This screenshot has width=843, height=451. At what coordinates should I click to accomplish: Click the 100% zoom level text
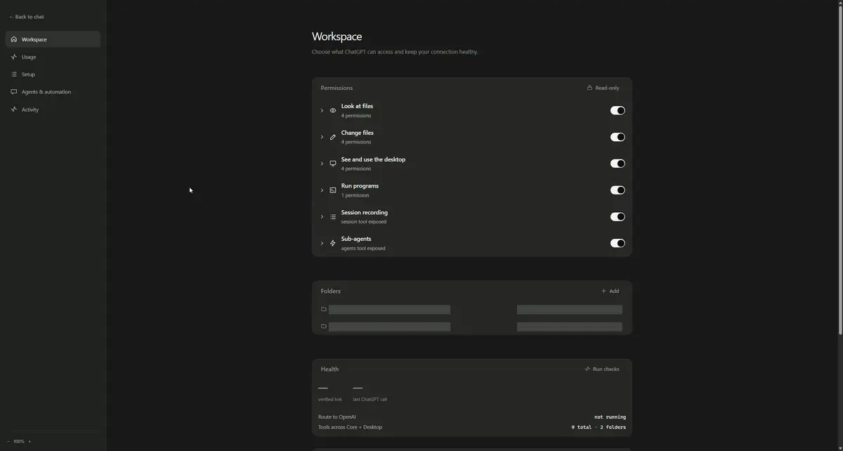[x=19, y=441]
